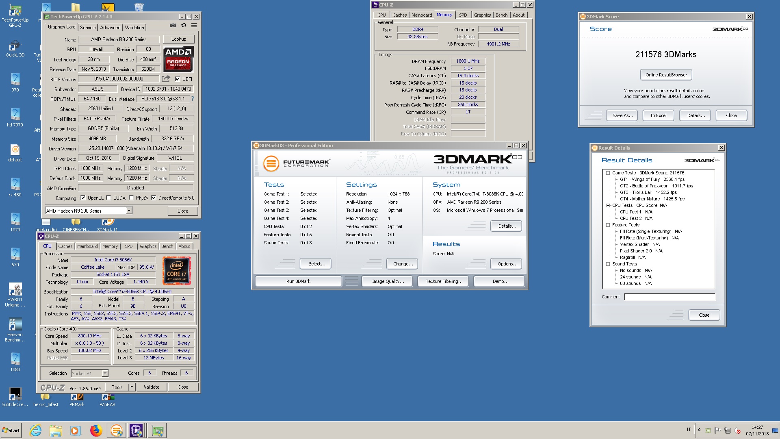The image size is (780, 439).
Task: Click Run 3DMark button
Action: (298, 281)
